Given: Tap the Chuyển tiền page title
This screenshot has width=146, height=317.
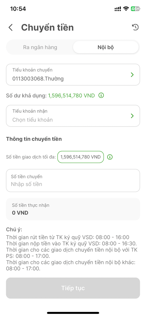Looking at the screenshot, I should point(47,28).
